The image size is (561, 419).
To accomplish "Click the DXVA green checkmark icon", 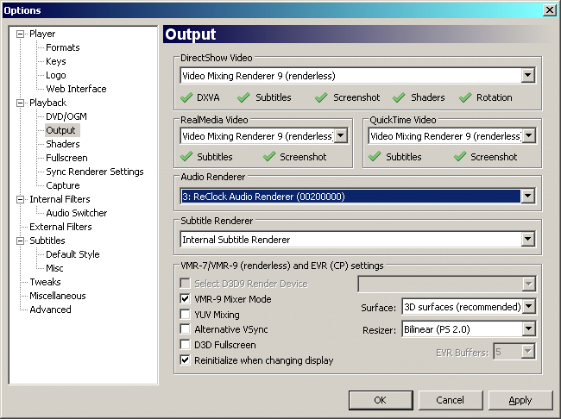I will coord(186,97).
